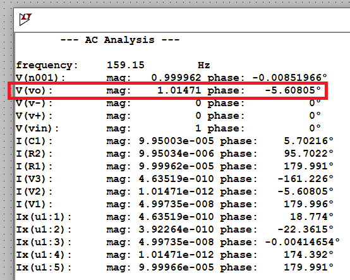
Task: Select the V(v-) result row
Action: (x=168, y=103)
